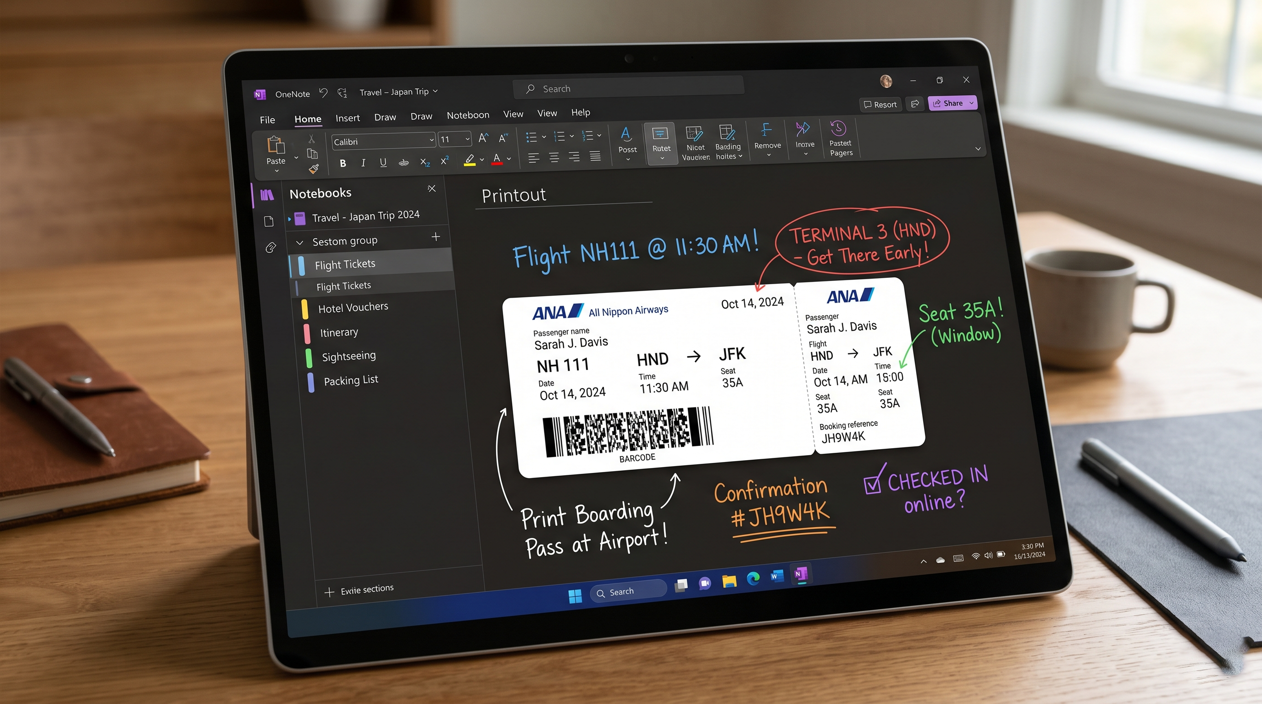The width and height of the screenshot is (1262, 704).
Task: Click the Resort button
Action: [880, 104]
